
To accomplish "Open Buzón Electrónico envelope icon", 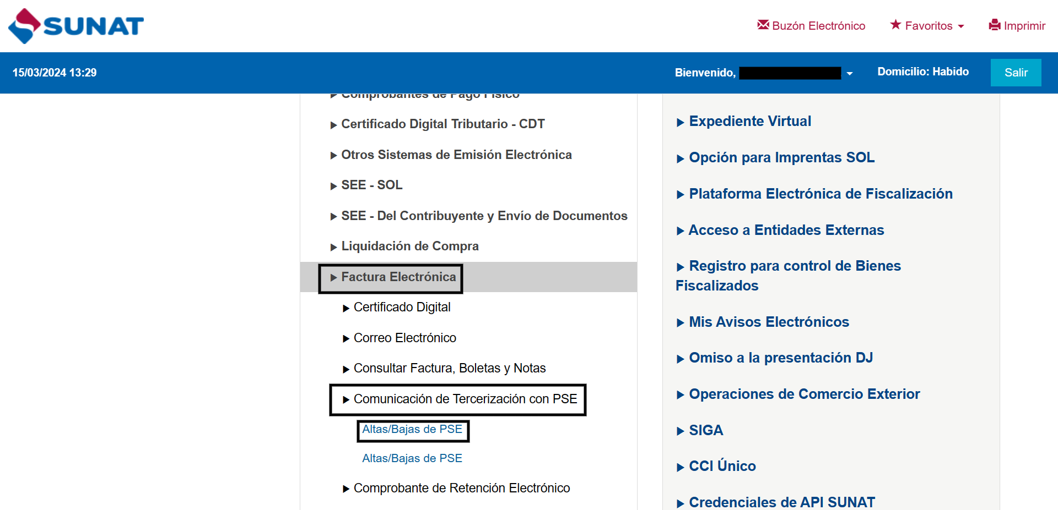I will pyautogui.click(x=763, y=25).
